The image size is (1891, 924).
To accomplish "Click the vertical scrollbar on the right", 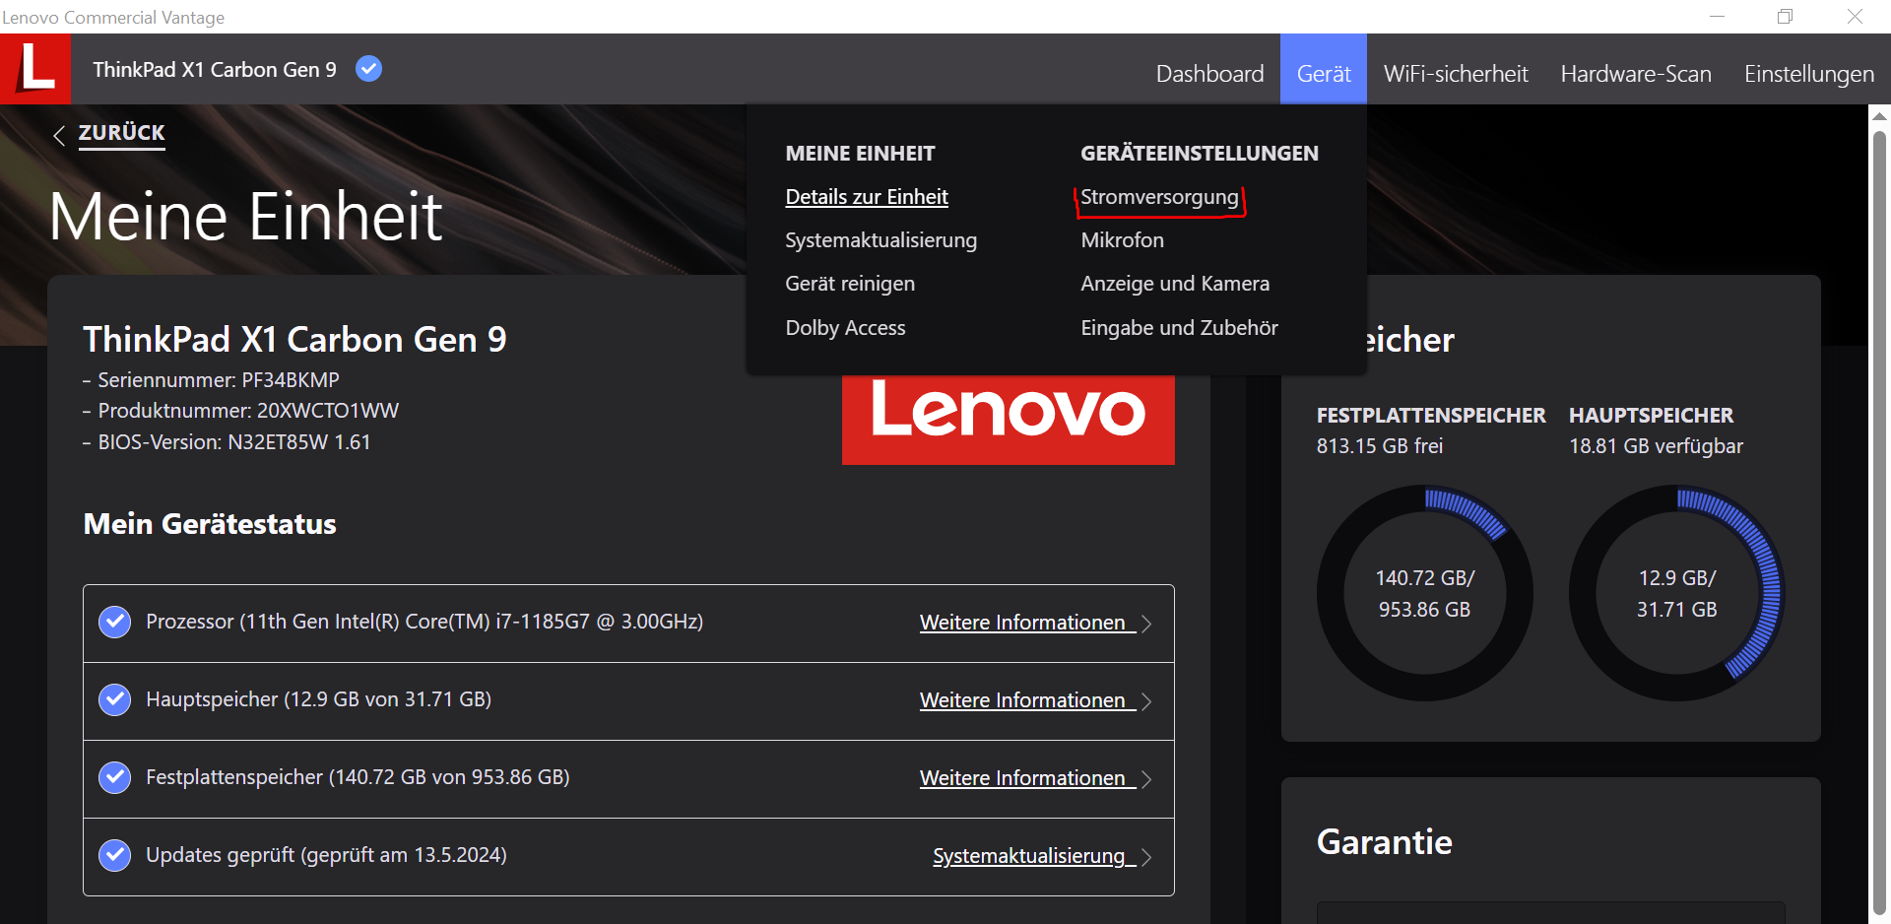I will (1879, 493).
